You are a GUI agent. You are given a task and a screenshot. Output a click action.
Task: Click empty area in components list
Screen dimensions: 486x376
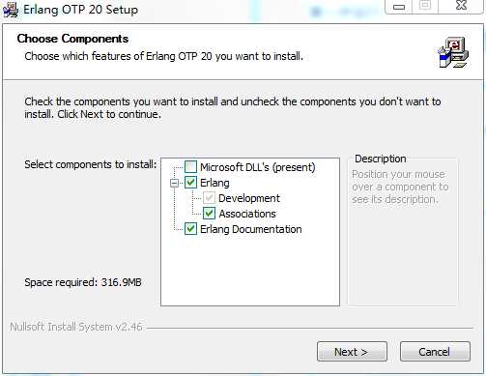250,271
